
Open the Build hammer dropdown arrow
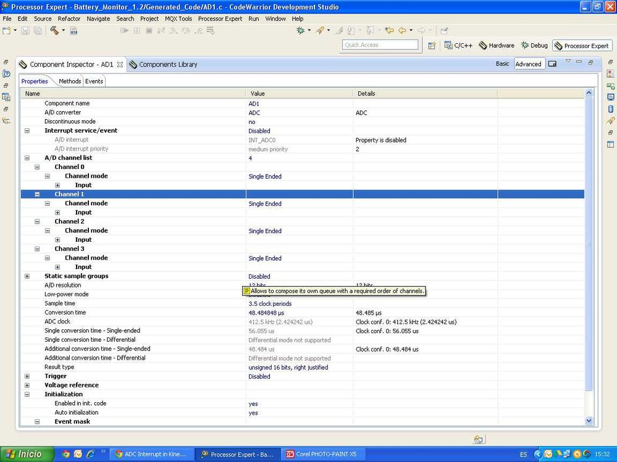click(x=64, y=30)
